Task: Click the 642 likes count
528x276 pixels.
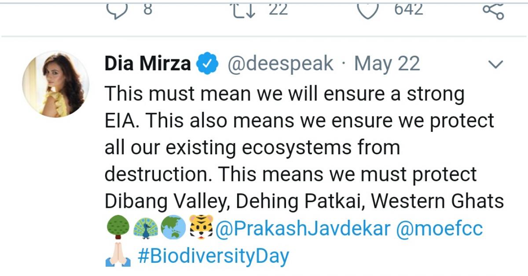Action: click(408, 10)
